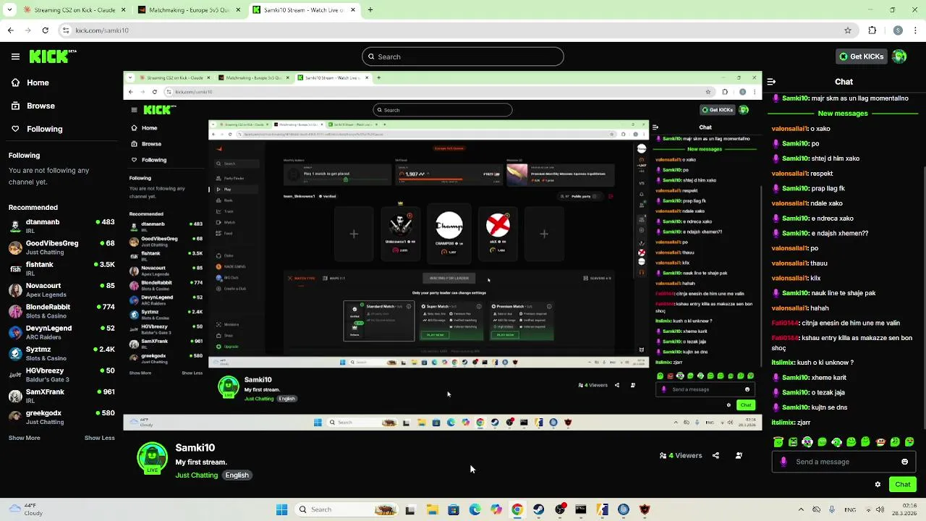Show hidden system tray icons
The height and width of the screenshot is (521, 926).
801,509
